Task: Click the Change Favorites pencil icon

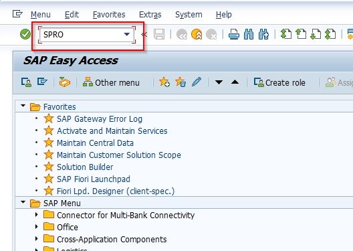Action: pyautogui.click(x=197, y=82)
